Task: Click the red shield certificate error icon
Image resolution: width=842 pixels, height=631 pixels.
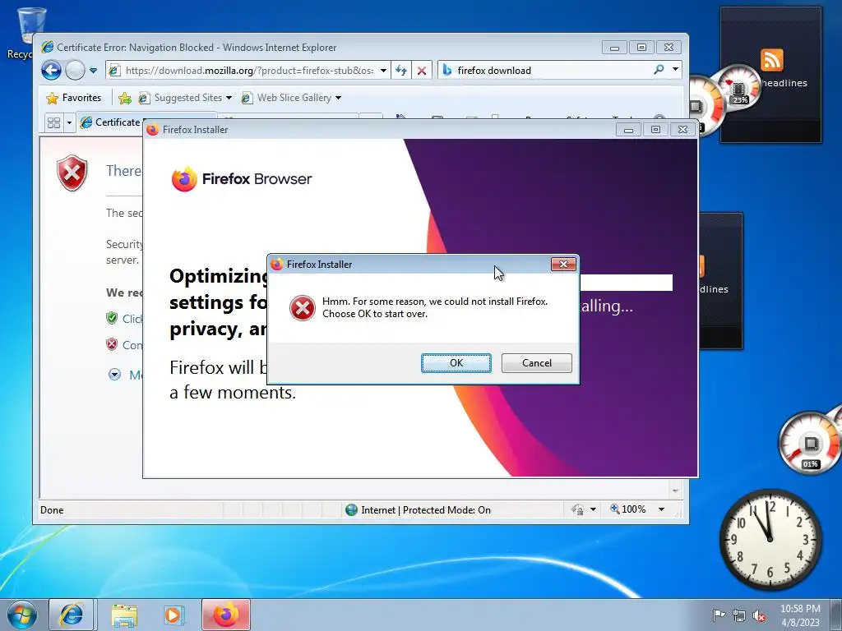Action: [72, 173]
